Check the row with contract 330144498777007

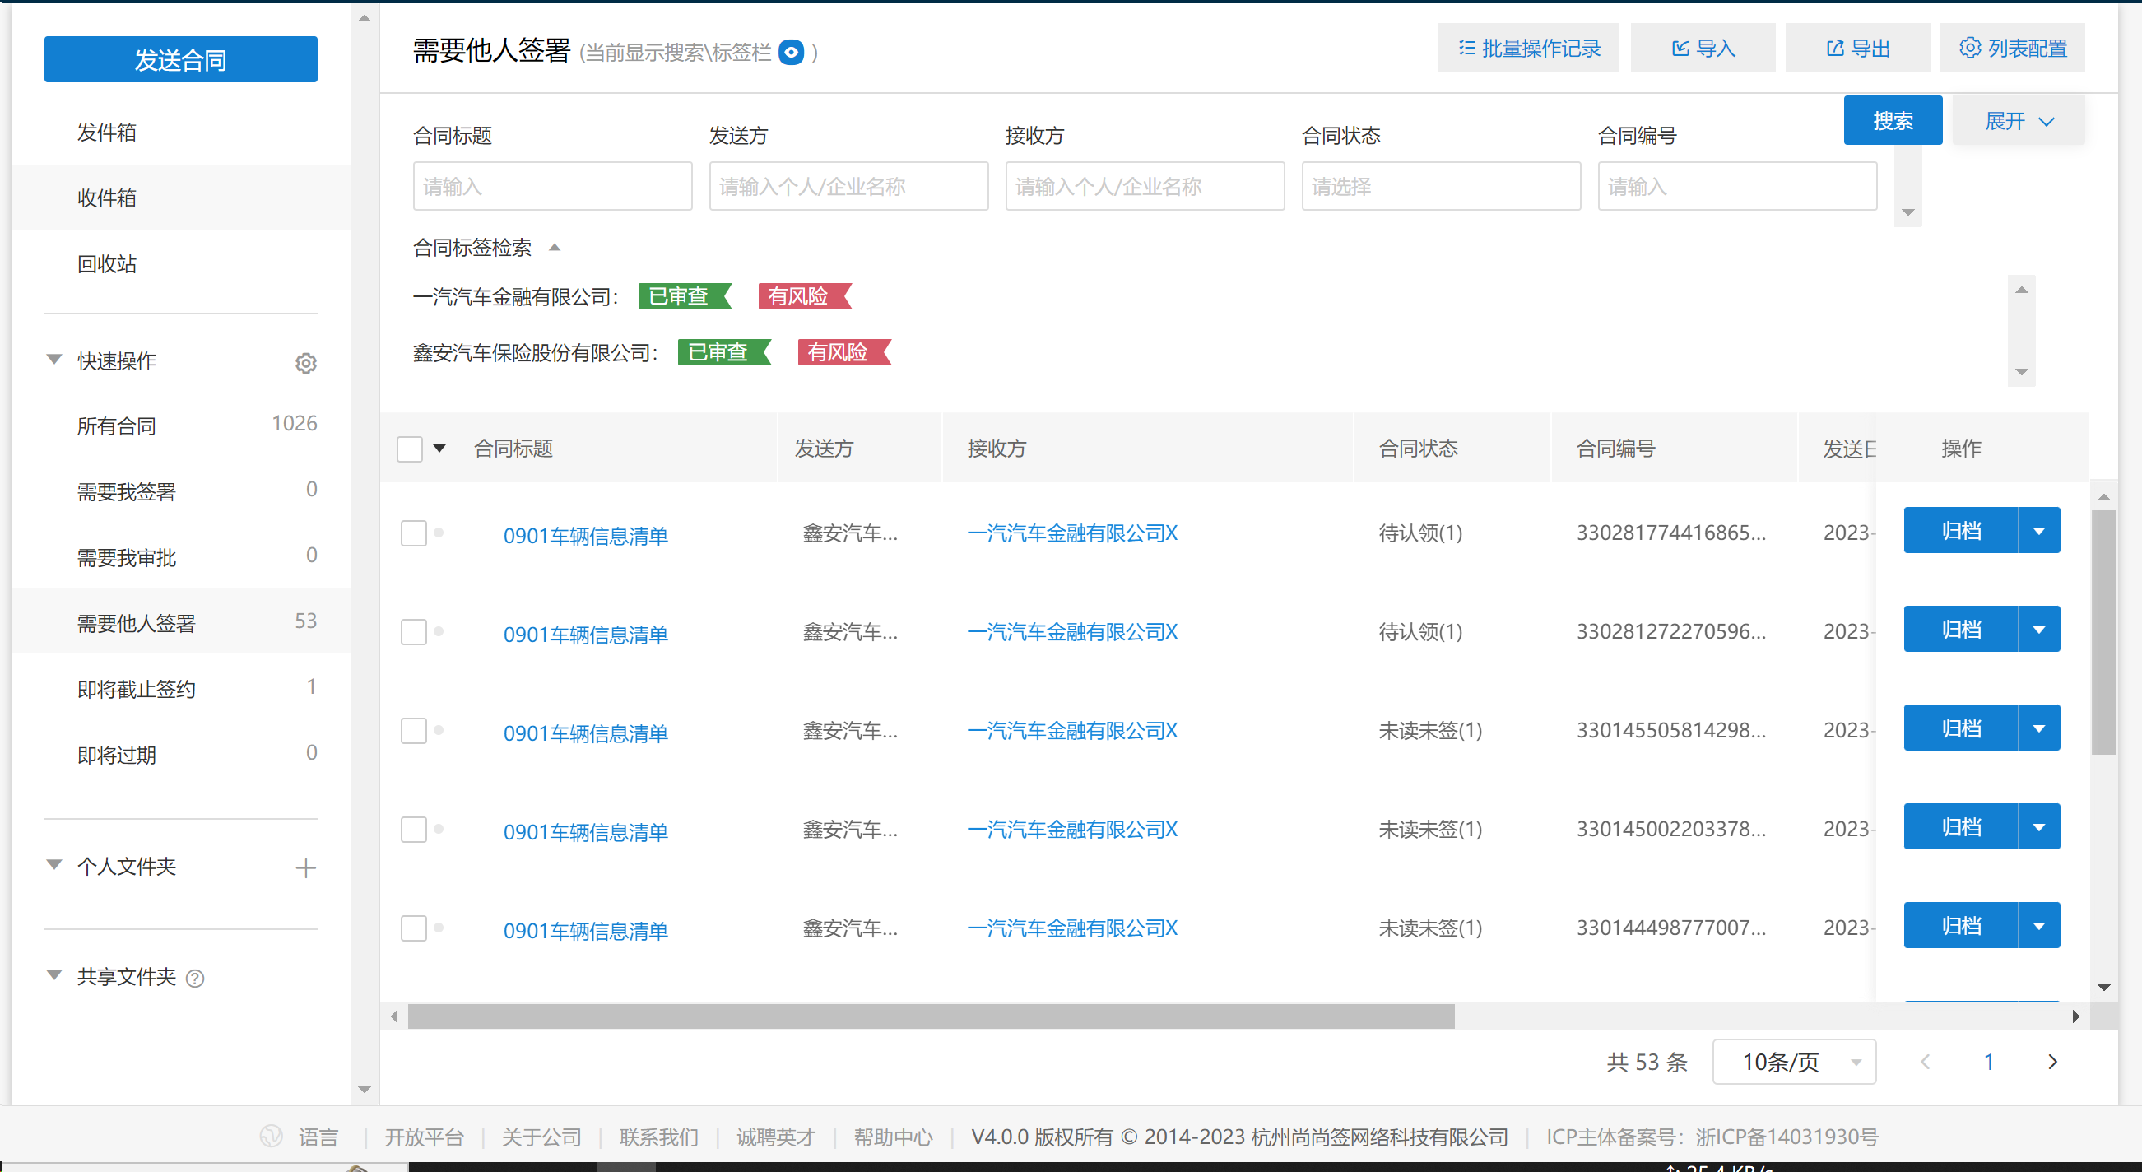point(413,928)
